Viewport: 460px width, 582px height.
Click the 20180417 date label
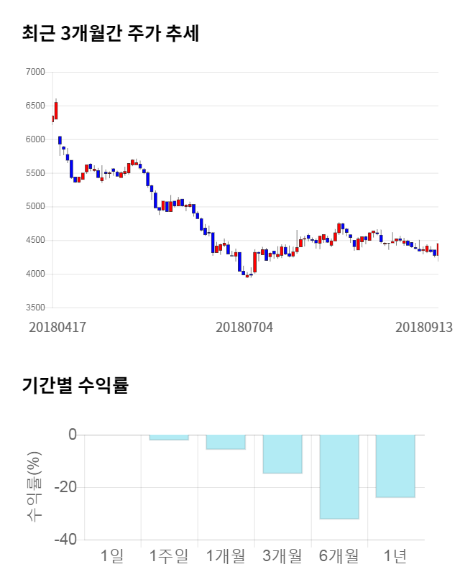tap(57, 327)
